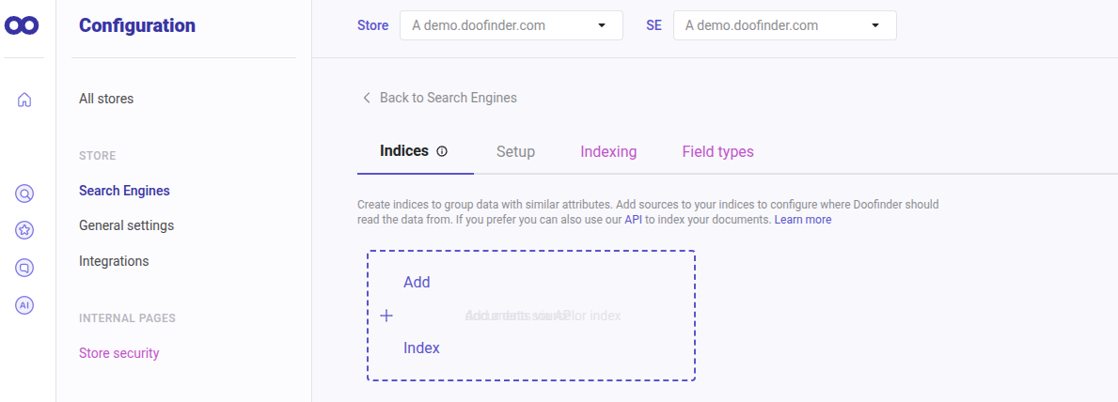Click the Store security link
1118x402 pixels.
(118, 353)
